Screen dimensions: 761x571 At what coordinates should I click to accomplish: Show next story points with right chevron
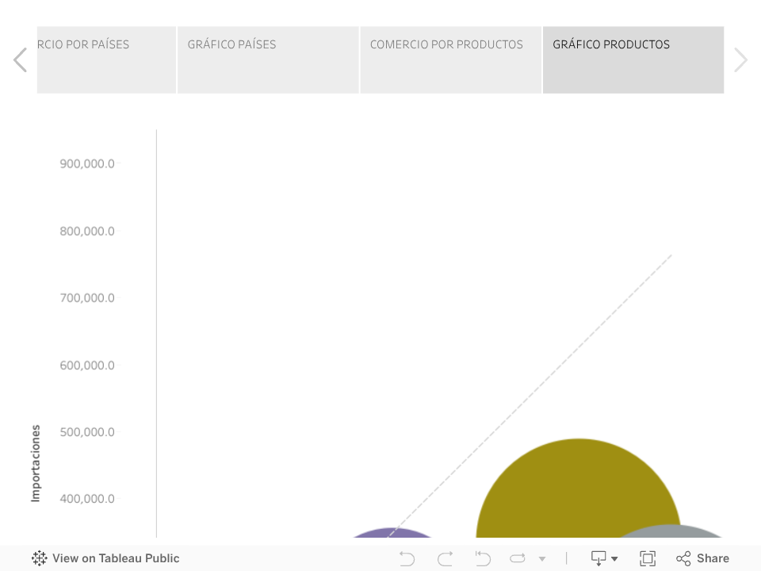coord(740,59)
